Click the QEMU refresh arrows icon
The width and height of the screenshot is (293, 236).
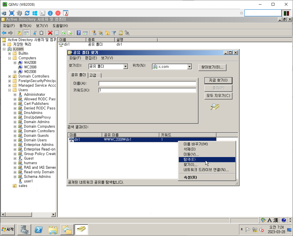[27, 13]
